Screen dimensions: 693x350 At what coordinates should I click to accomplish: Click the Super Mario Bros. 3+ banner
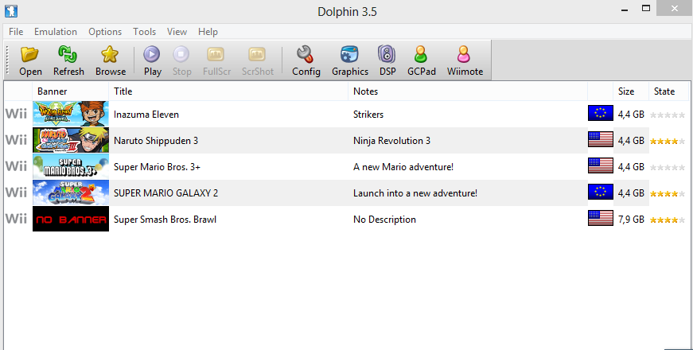coord(71,166)
